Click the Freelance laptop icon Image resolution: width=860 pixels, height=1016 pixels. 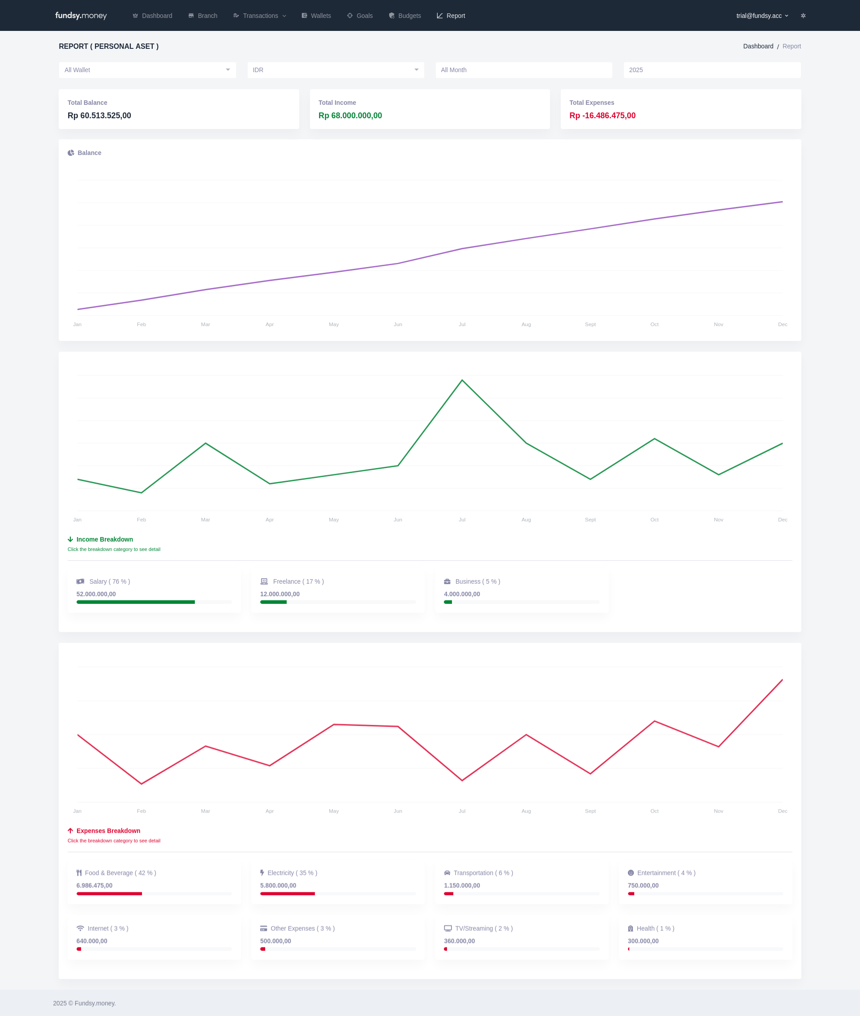pyautogui.click(x=264, y=581)
